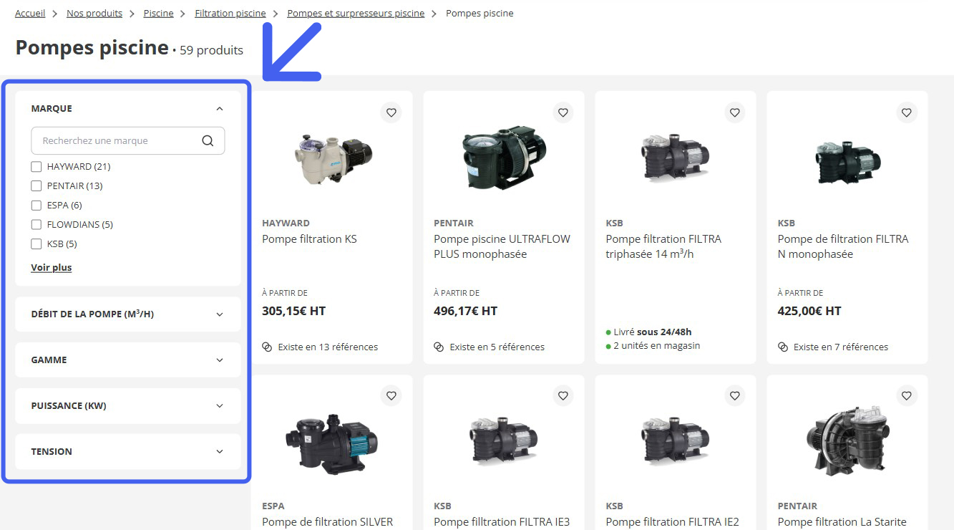Go to Accueil breadcrumb

point(30,14)
